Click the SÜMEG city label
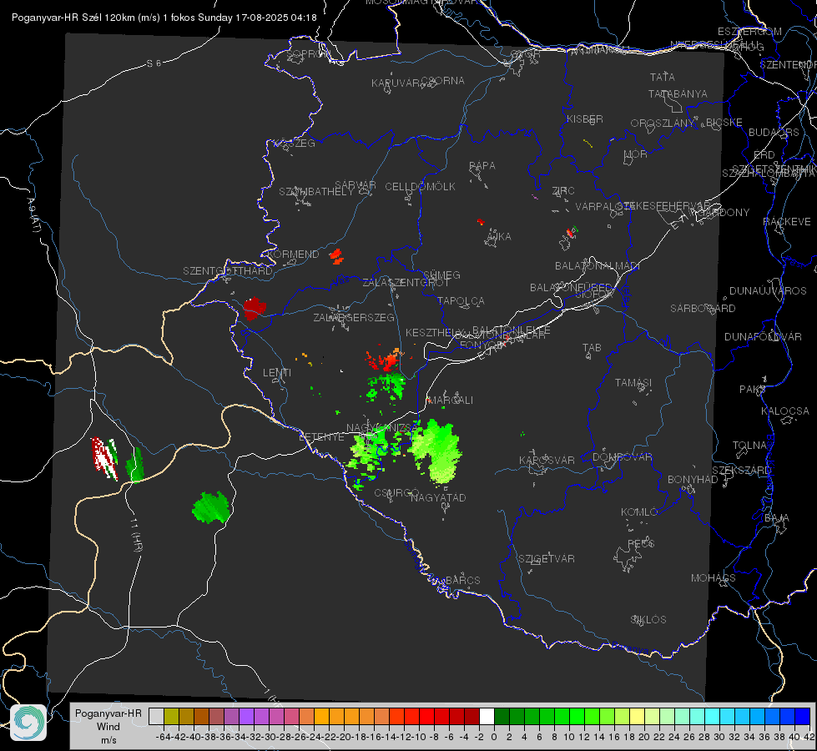 tap(441, 275)
